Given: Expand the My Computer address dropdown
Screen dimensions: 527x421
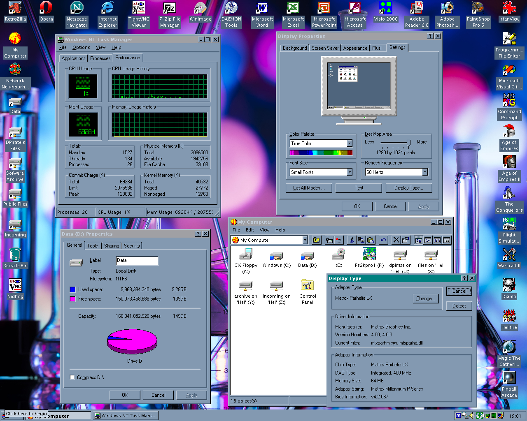Looking at the screenshot, I should (x=305, y=240).
